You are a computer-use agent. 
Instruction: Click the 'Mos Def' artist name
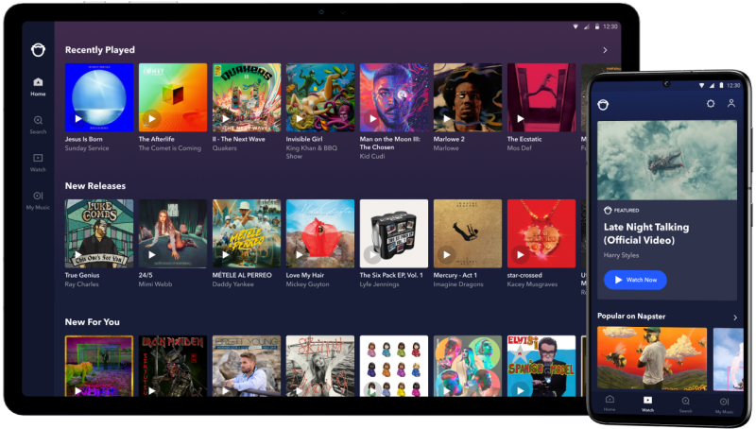tap(519, 148)
